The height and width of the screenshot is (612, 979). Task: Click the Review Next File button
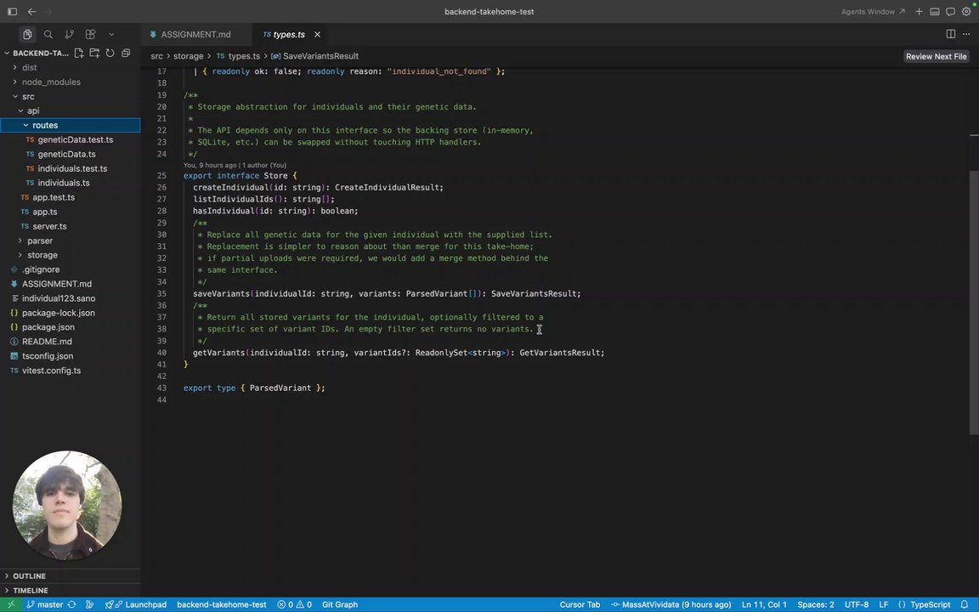coord(936,56)
